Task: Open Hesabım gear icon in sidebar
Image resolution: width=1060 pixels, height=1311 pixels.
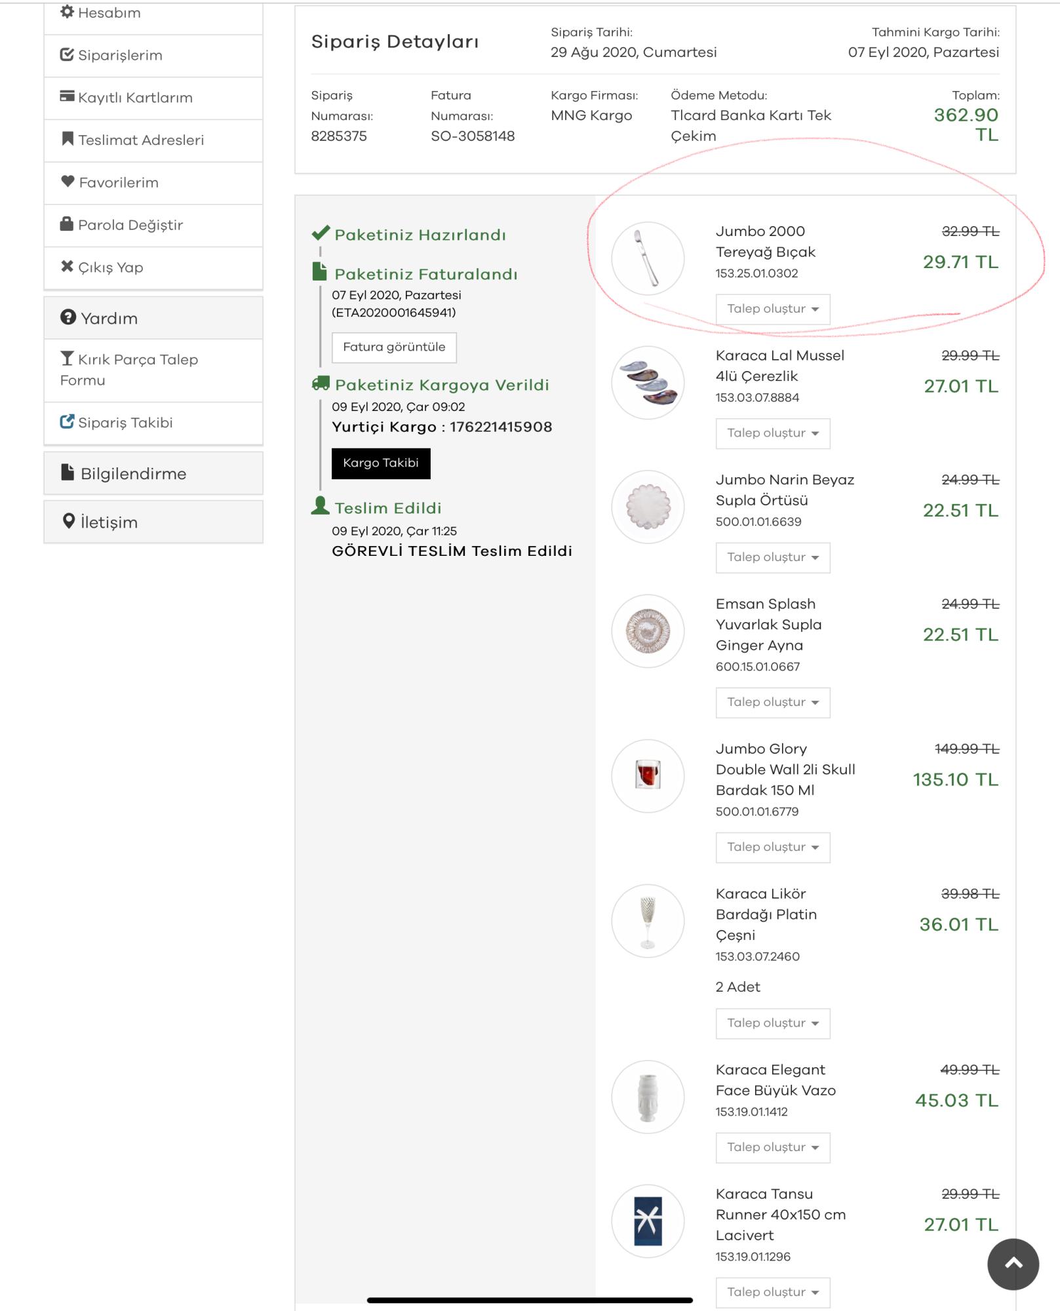Action: [67, 12]
